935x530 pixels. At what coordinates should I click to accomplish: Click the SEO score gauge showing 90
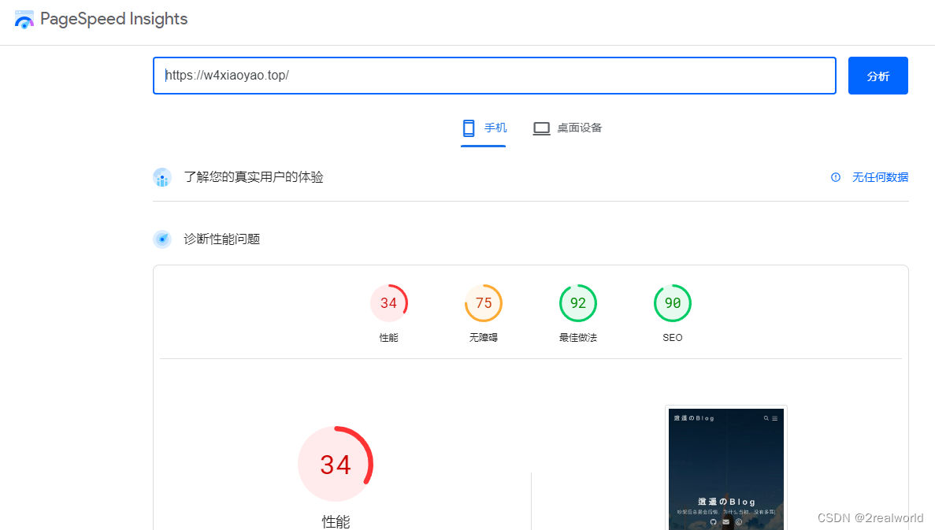click(x=672, y=302)
